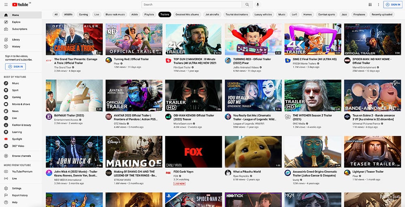Screen dimensions: 405x207
Task: Click the What a Pikachu World title
Action: tap(247, 172)
